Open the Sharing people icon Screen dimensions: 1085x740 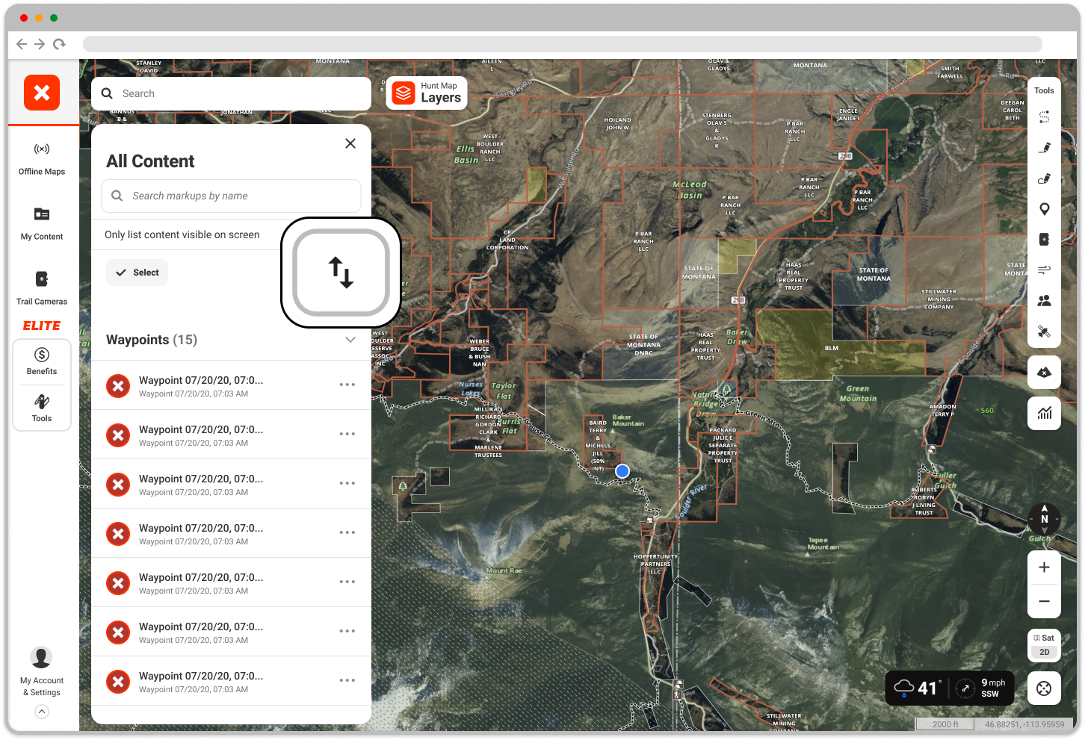(1045, 300)
